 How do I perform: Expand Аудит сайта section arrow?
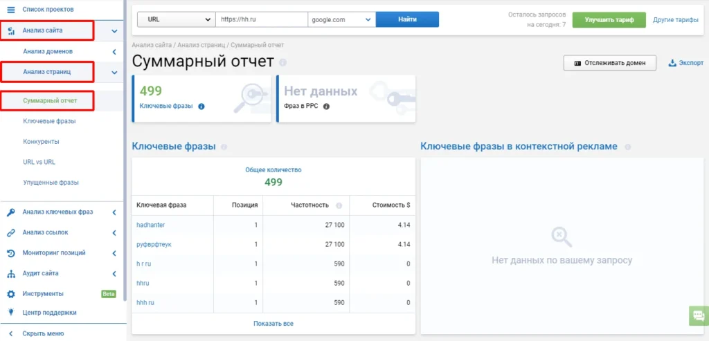click(x=114, y=274)
